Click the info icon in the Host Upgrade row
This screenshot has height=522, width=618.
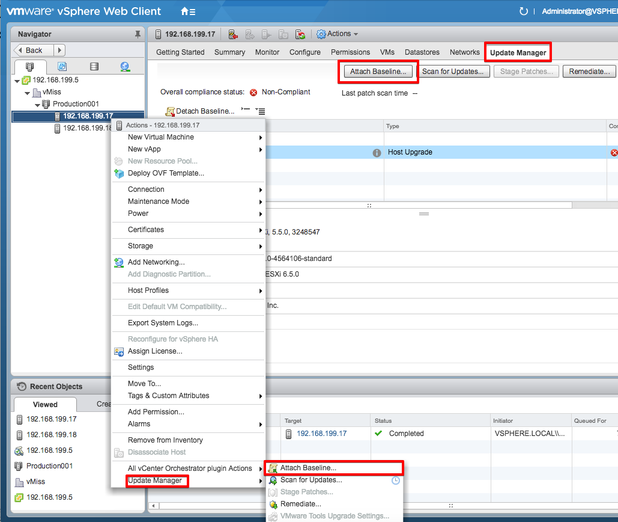pyautogui.click(x=377, y=153)
